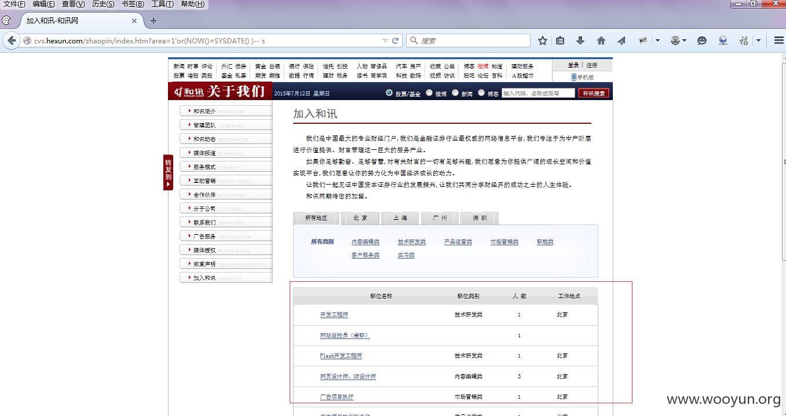Switch to the 所有地区 tab

click(x=316, y=218)
